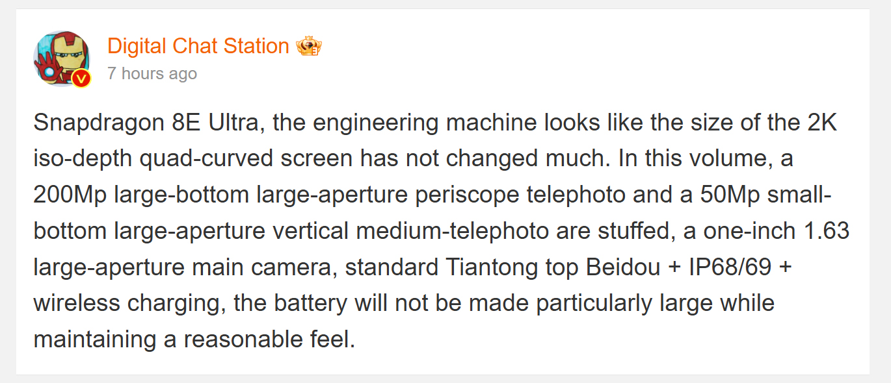Click the word "200Mp" in the post

pyautogui.click(x=70, y=195)
